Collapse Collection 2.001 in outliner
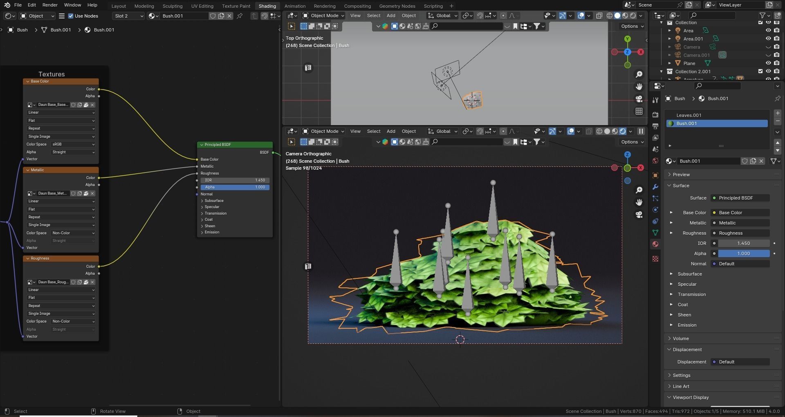Screen dimensions: 785x417 (x=662, y=72)
